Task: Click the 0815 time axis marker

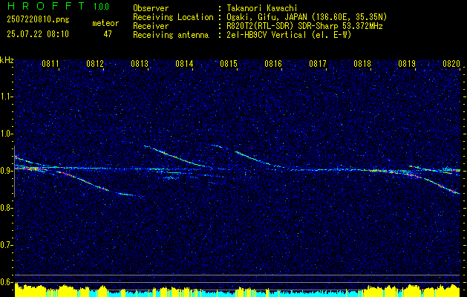Action: pos(229,63)
